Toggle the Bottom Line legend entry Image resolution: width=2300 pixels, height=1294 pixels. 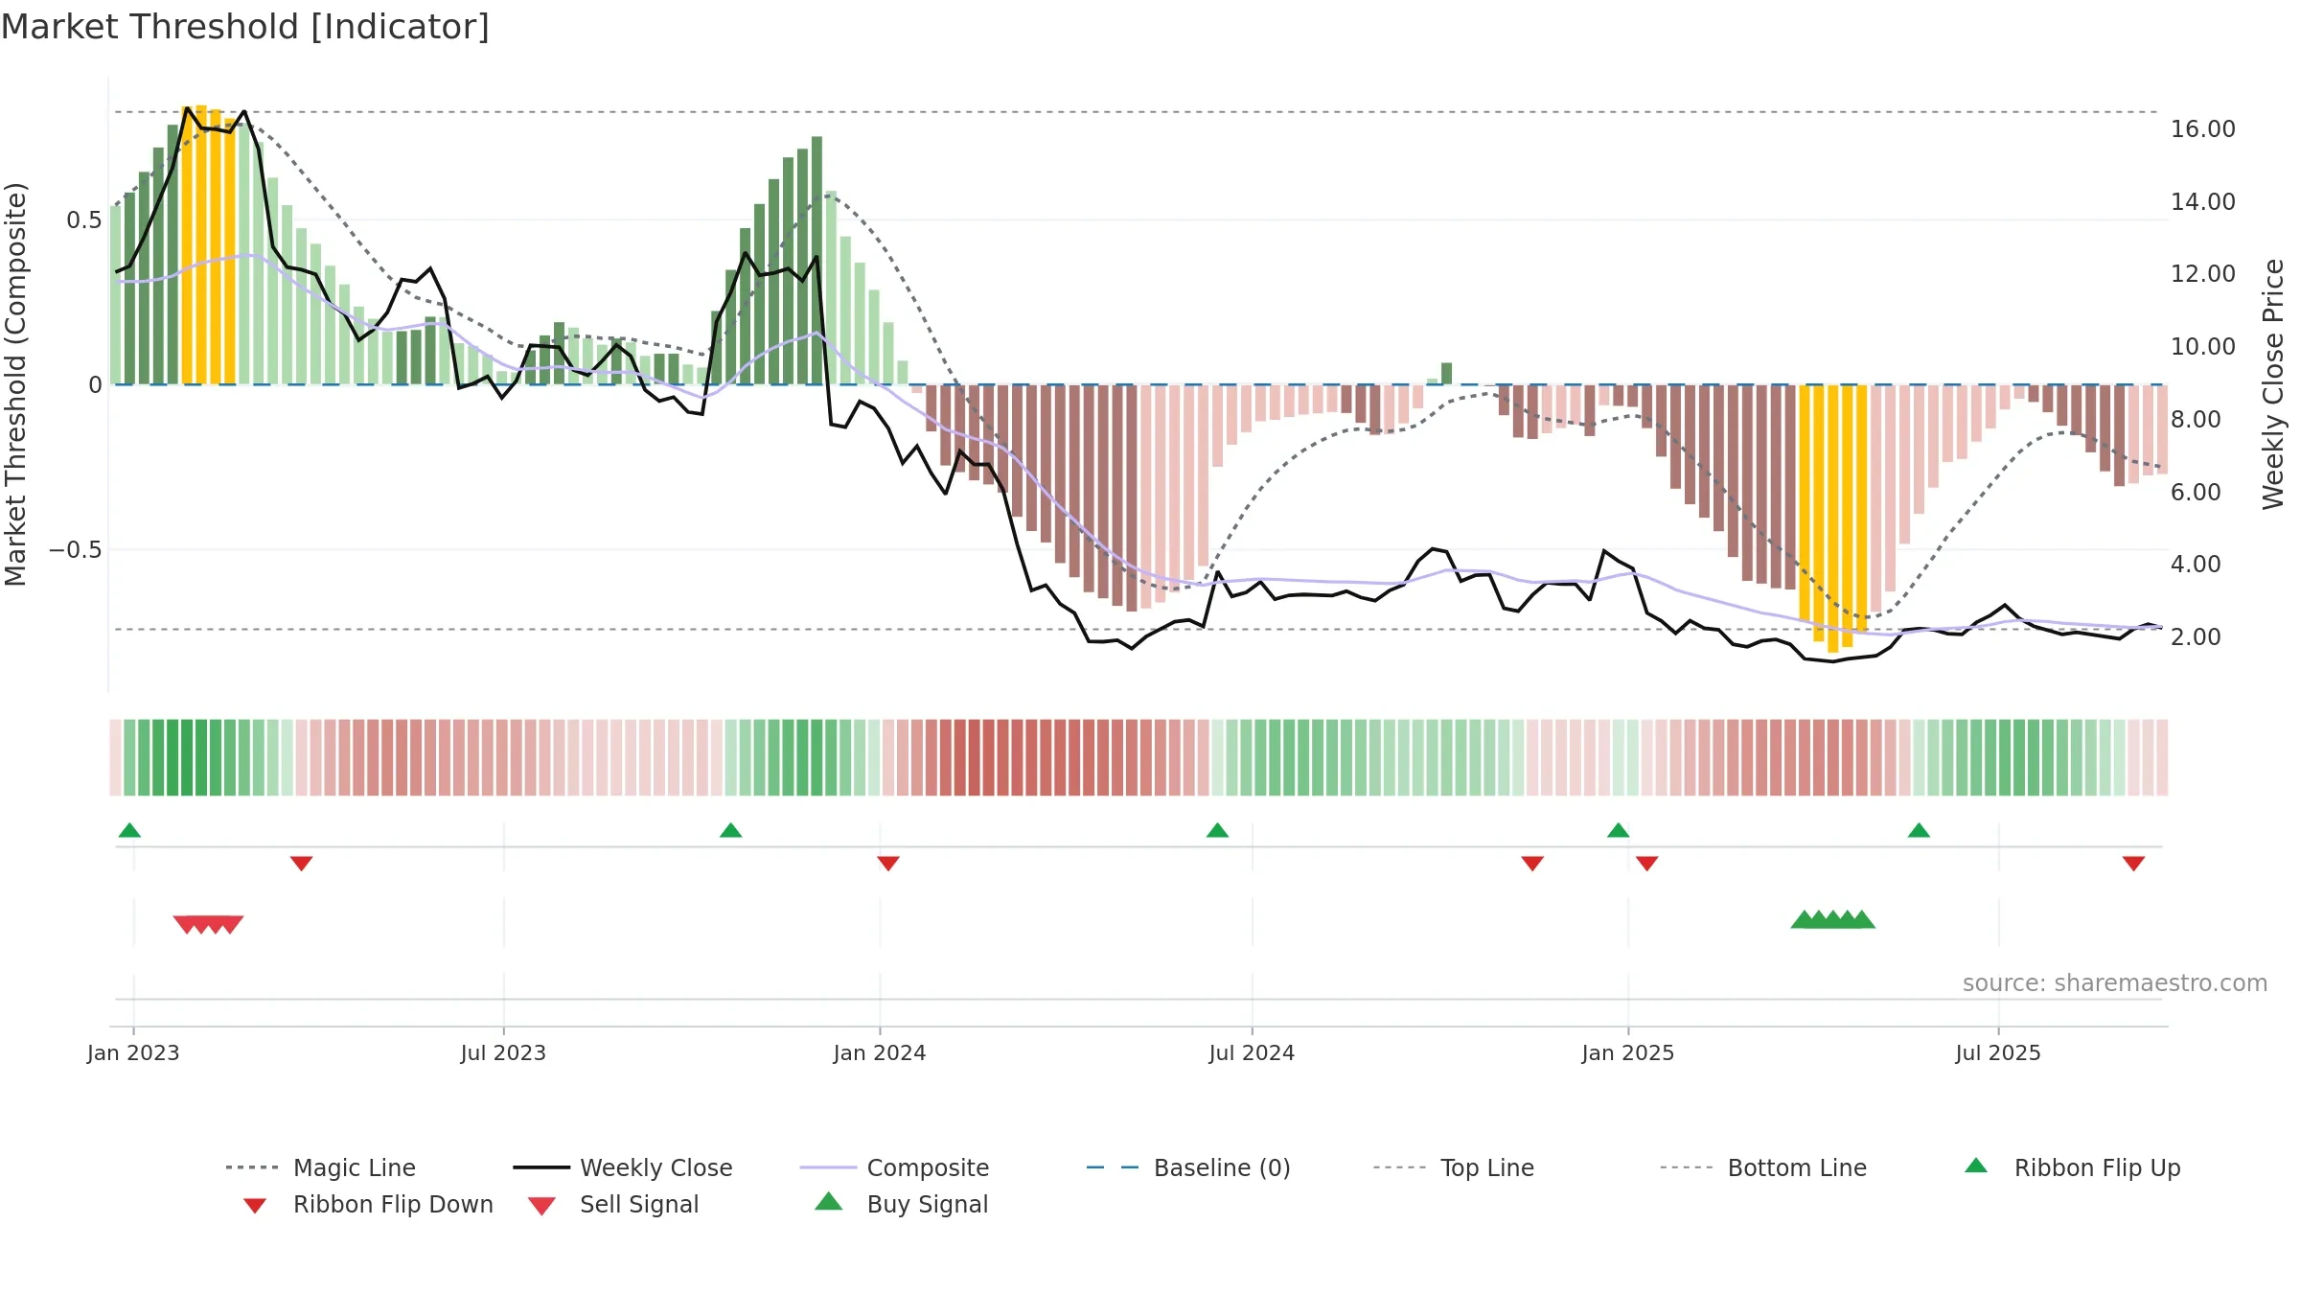tap(1763, 1167)
